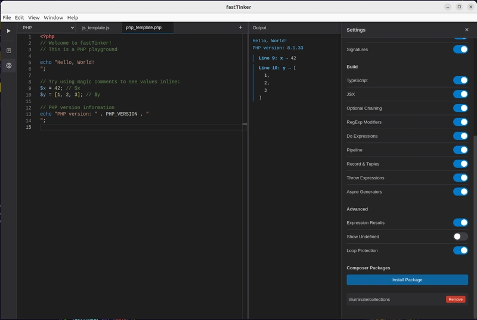Open the PHP language dropdown
The image size is (477, 320).
click(48, 27)
